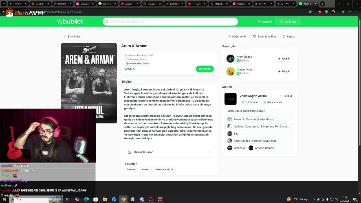The width and height of the screenshot is (361, 203).
Task: Expand the Etkinlik Kuralları section
Action: coord(169,152)
